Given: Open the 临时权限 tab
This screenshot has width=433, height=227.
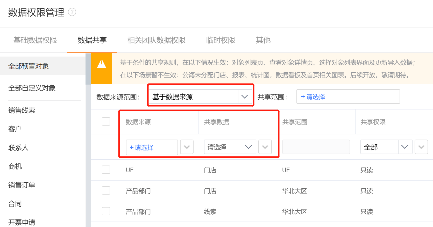Looking at the screenshot, I should [221, 40].
